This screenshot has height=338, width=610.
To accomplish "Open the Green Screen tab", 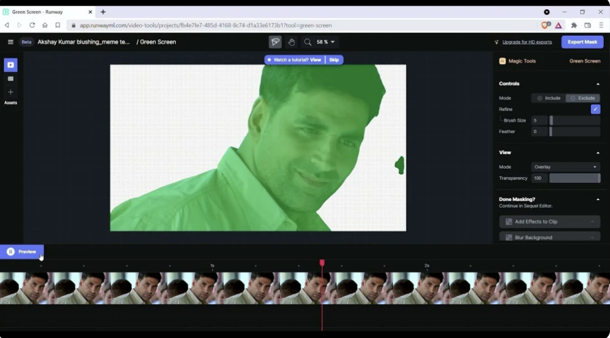I will click(585, 61).
